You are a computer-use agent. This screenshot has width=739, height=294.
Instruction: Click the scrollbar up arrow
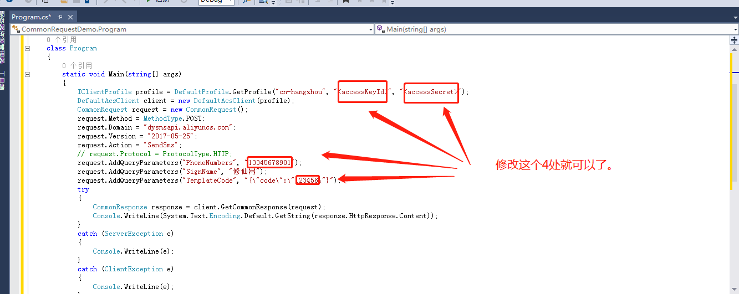735,49
